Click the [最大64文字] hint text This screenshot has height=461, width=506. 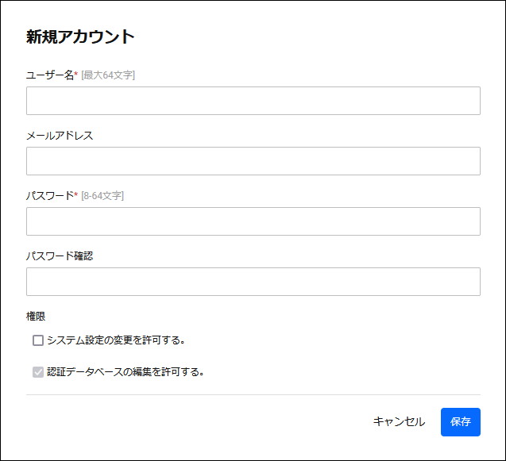[x=108, y=75]
